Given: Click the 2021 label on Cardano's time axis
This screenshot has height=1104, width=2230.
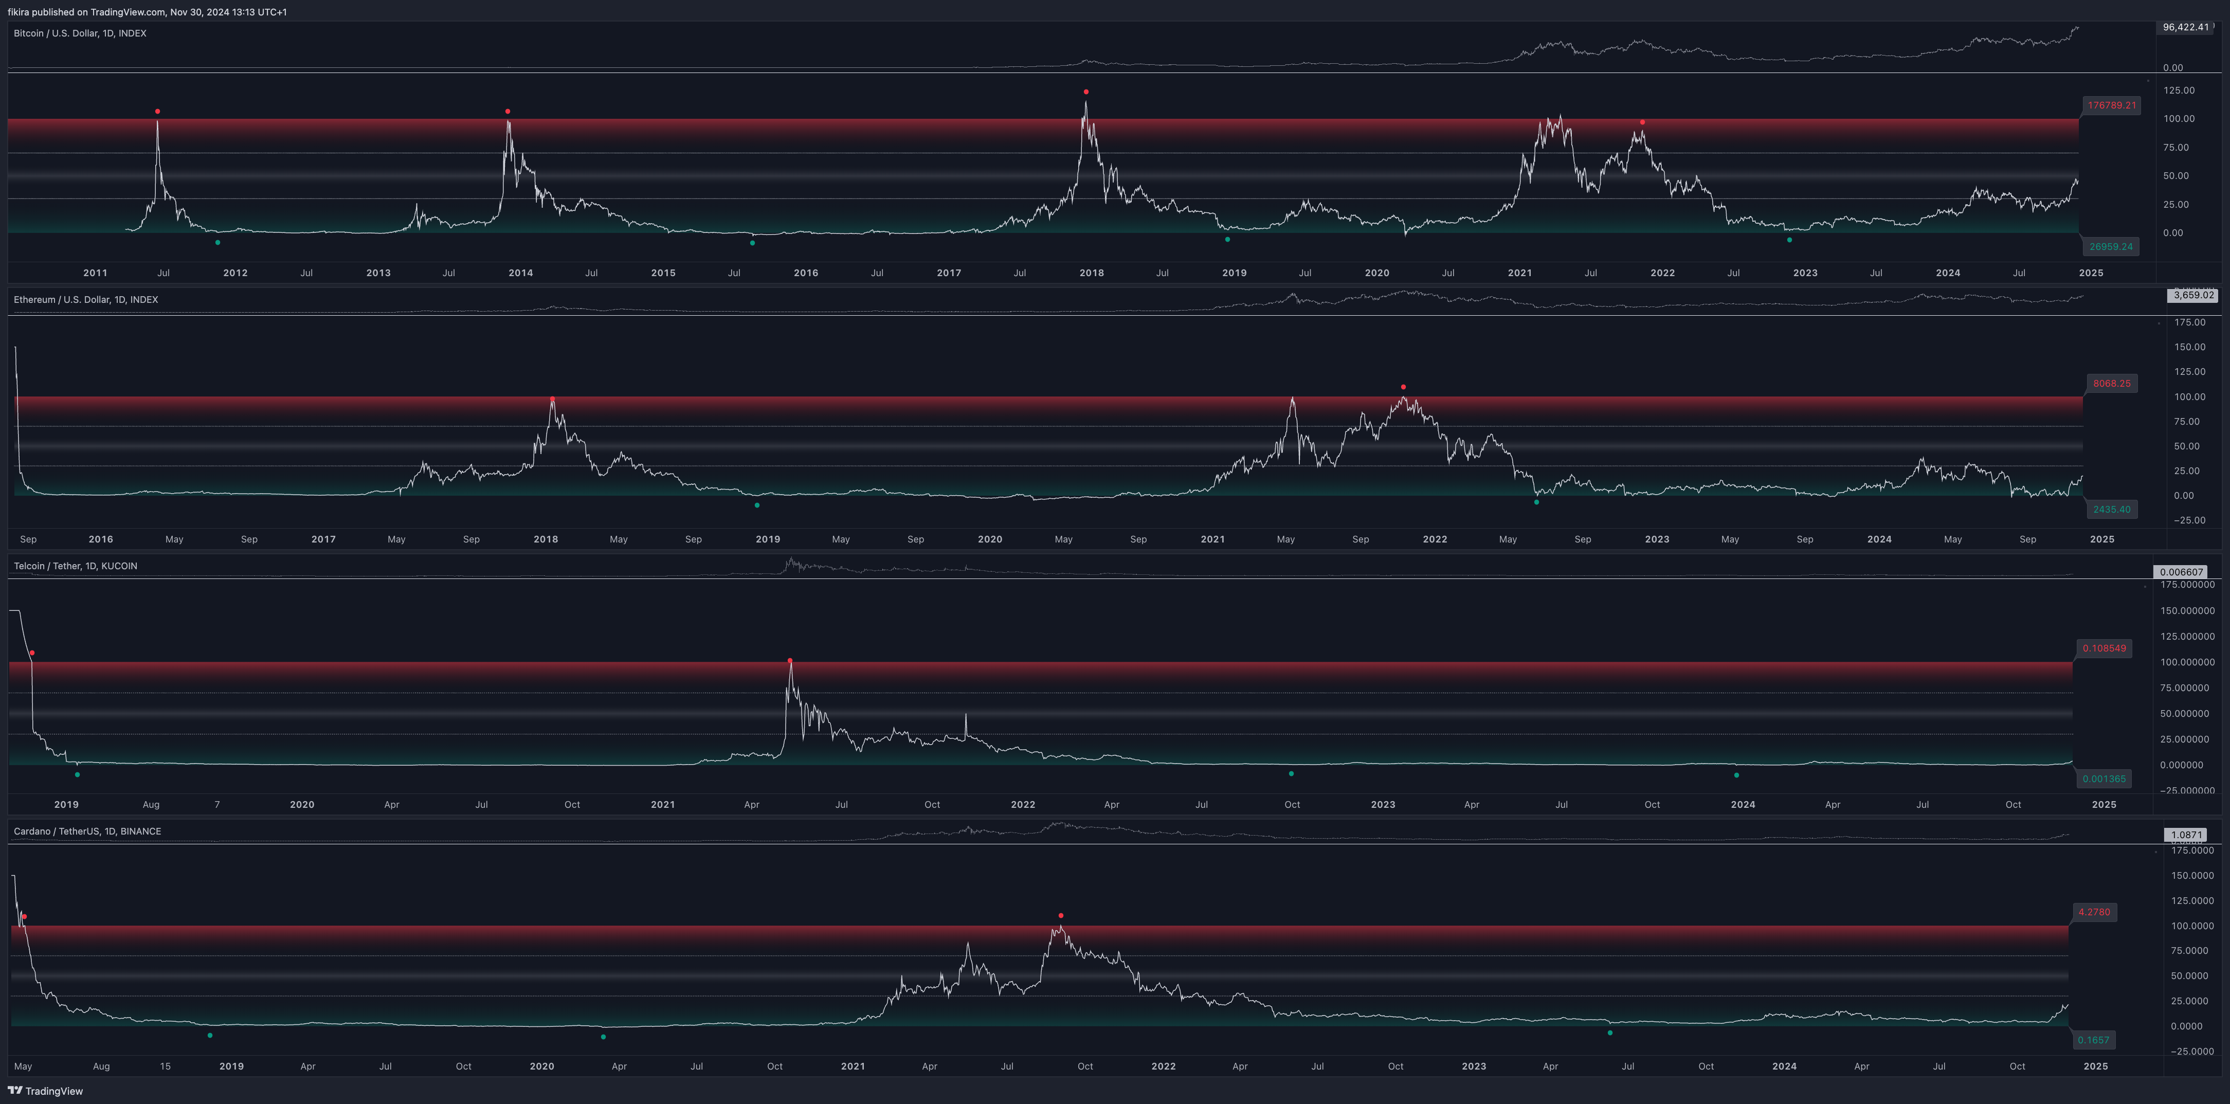Looking at the screenshot, I should point(853,1066).
